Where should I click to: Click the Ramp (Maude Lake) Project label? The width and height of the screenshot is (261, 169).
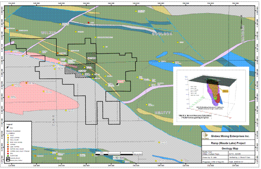[228, 143]
